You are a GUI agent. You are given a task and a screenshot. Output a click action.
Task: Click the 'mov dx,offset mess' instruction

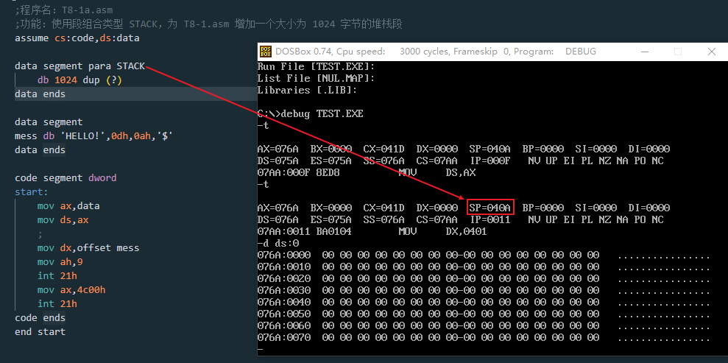(x=88, y=248)
